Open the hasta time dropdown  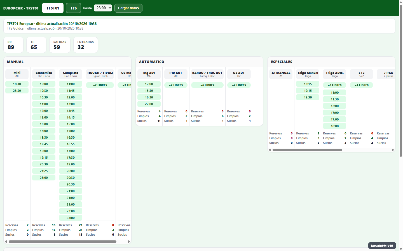coord(103,8)
